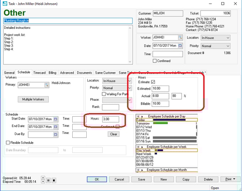
Task: Click the Worker lookup magnifier icon in header
Action: [x=180, y=38]
